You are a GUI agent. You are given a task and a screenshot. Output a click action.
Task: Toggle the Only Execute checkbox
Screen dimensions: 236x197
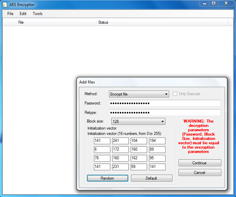(x=175, y=94)
